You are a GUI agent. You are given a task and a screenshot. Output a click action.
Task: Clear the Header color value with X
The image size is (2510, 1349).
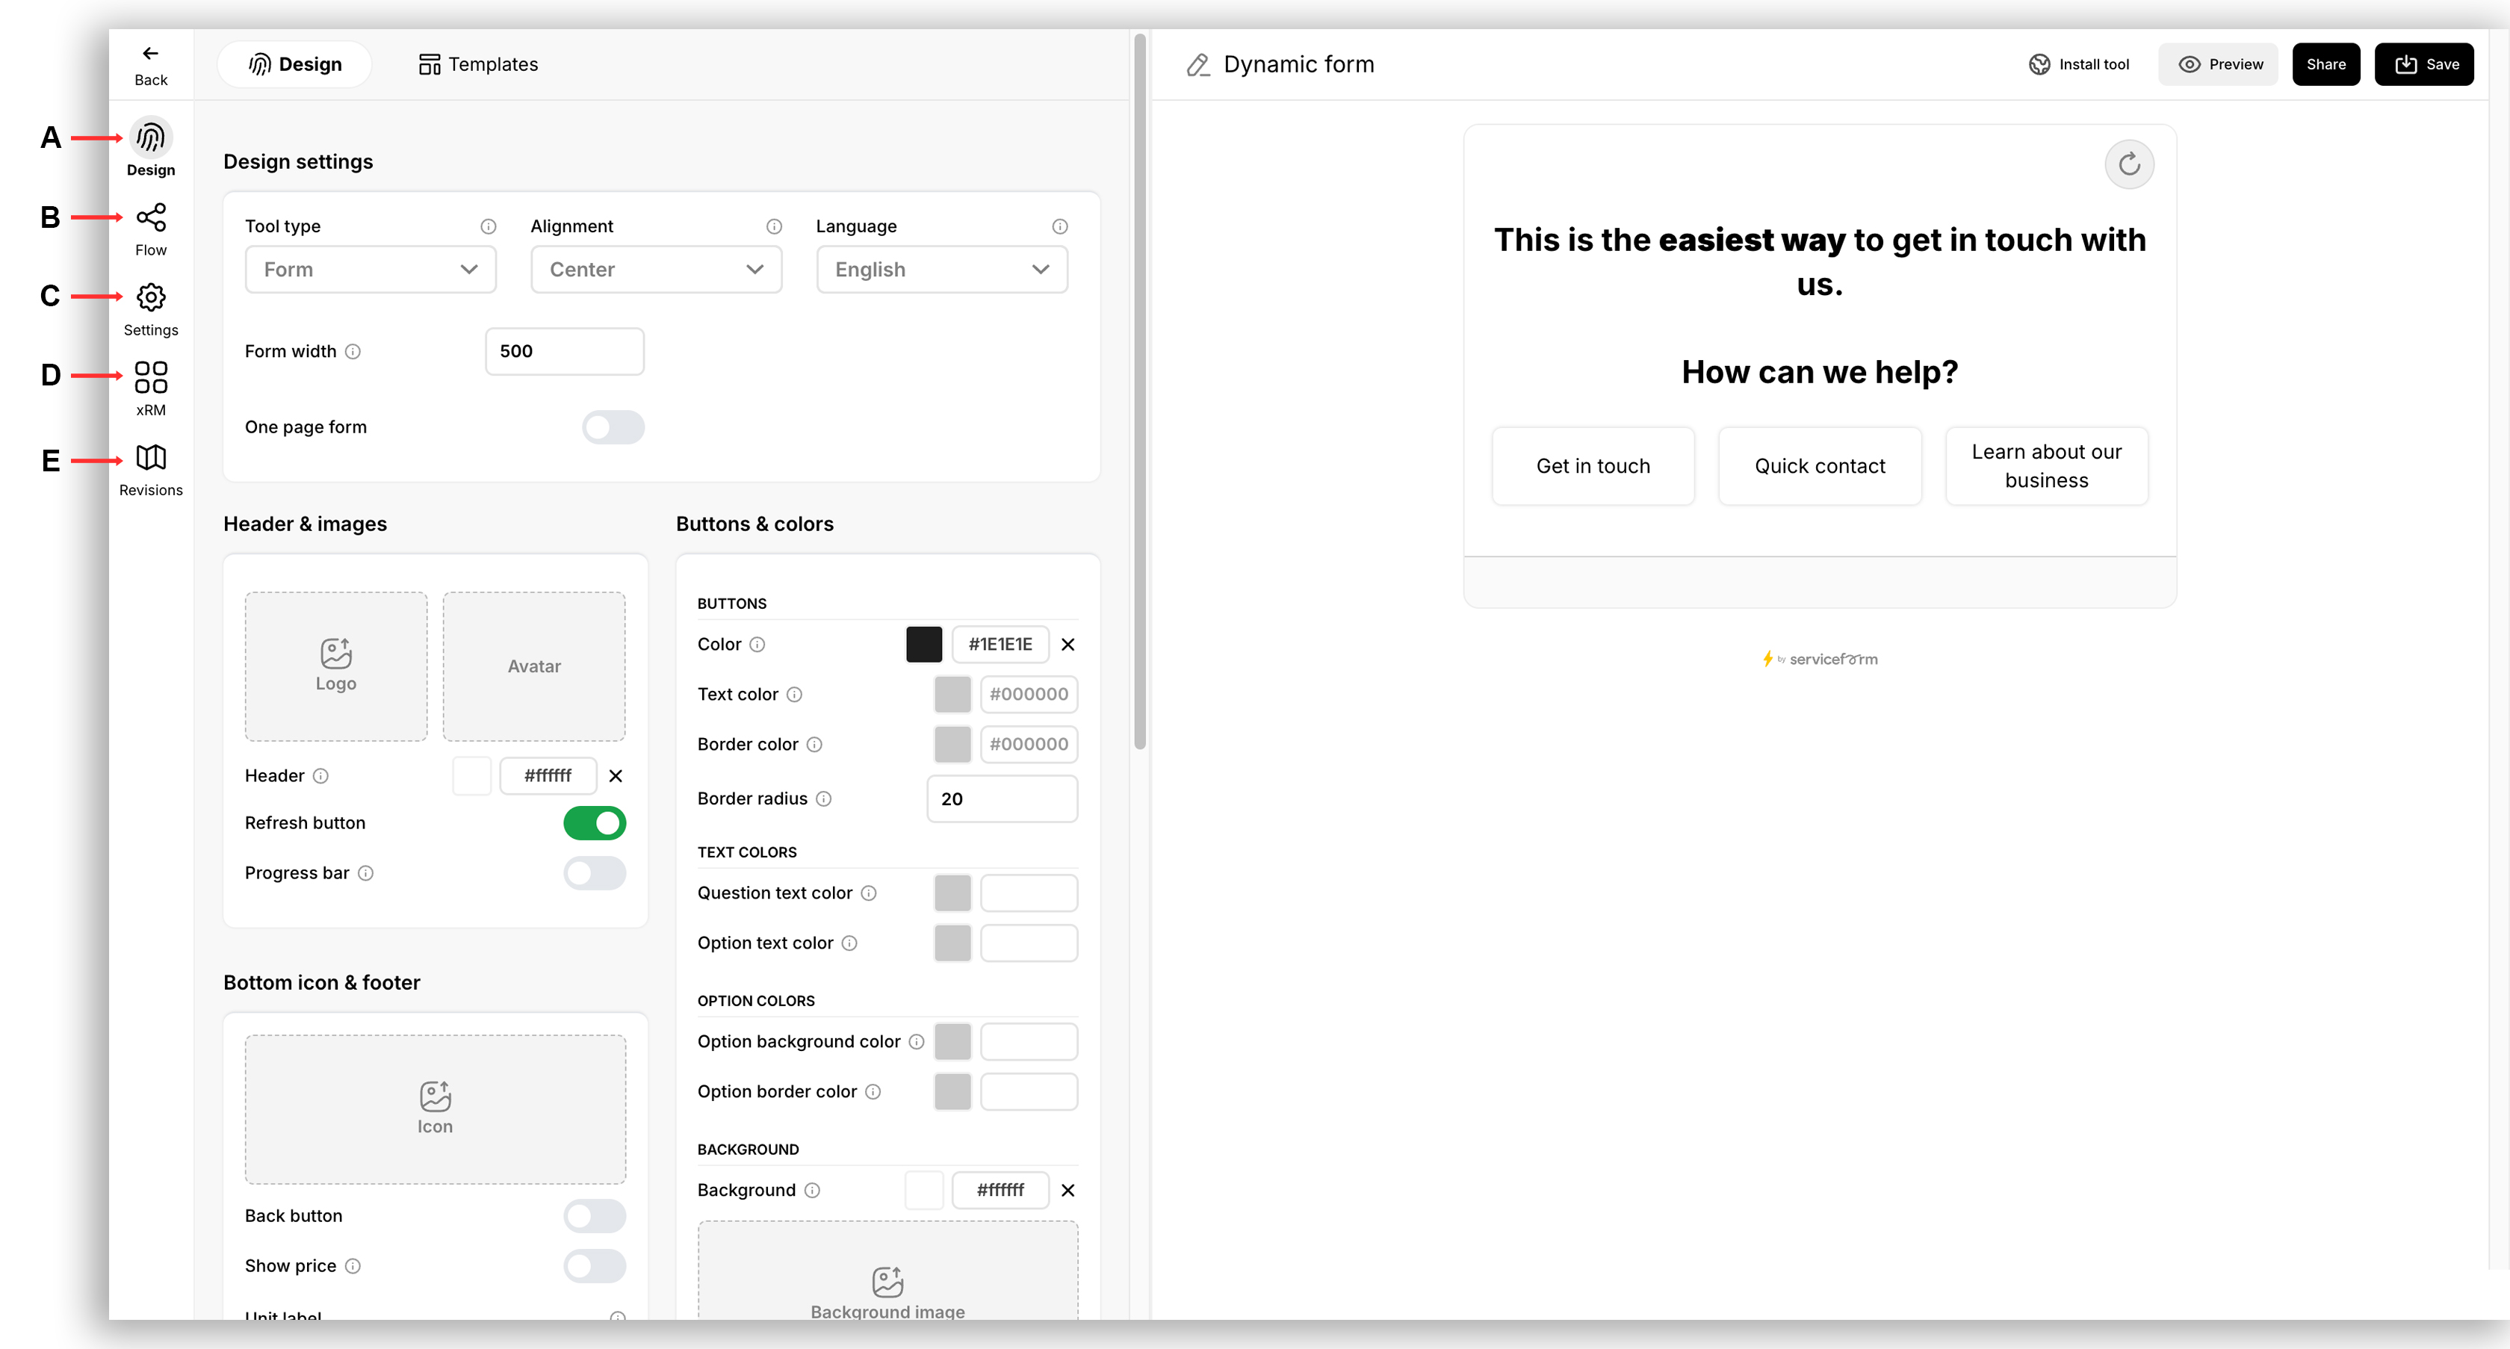pos(615,776)
